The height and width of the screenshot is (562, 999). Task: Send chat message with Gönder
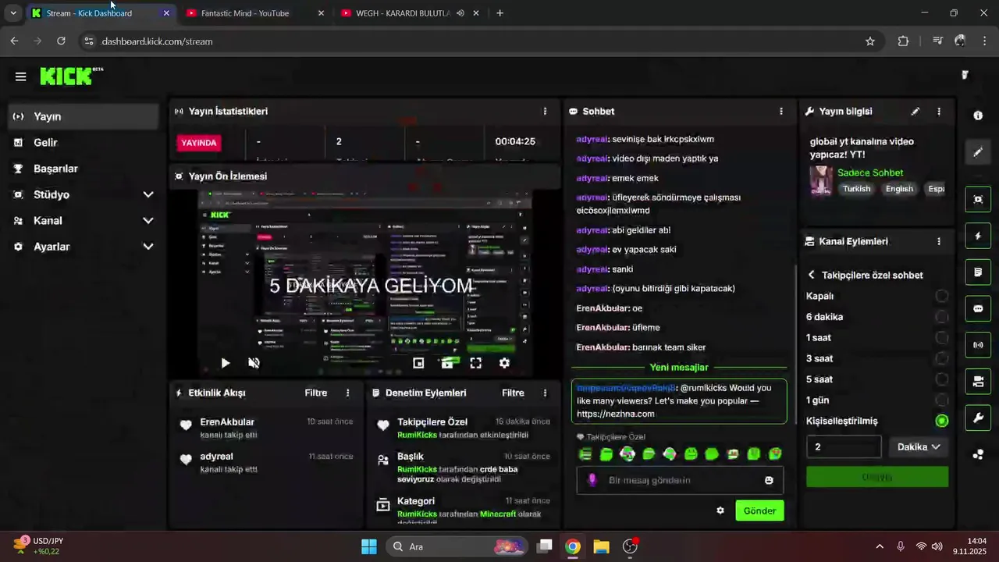[x=759, y=510]
